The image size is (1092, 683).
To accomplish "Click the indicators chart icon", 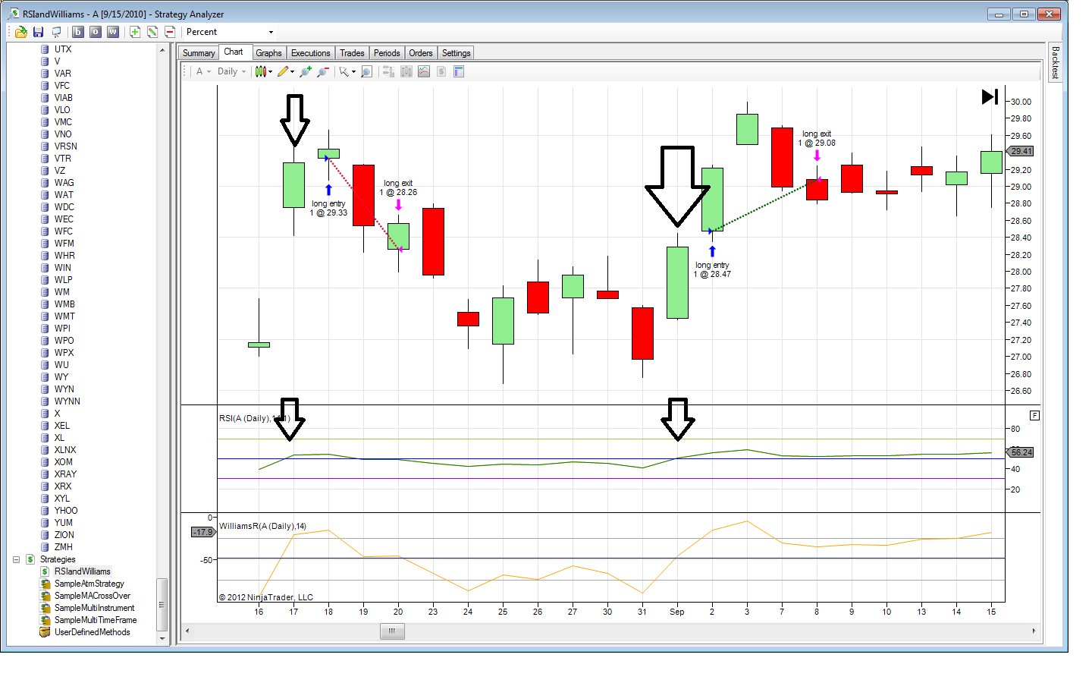I will click(424, 71).
